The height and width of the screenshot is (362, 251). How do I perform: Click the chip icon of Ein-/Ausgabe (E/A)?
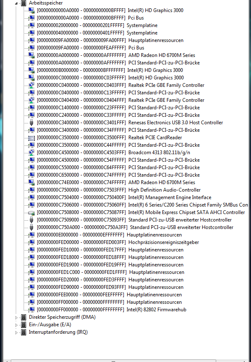[x=24, y=325]
